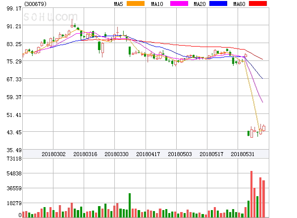Click the 54838 volume axis label

(x=14, y=173)
